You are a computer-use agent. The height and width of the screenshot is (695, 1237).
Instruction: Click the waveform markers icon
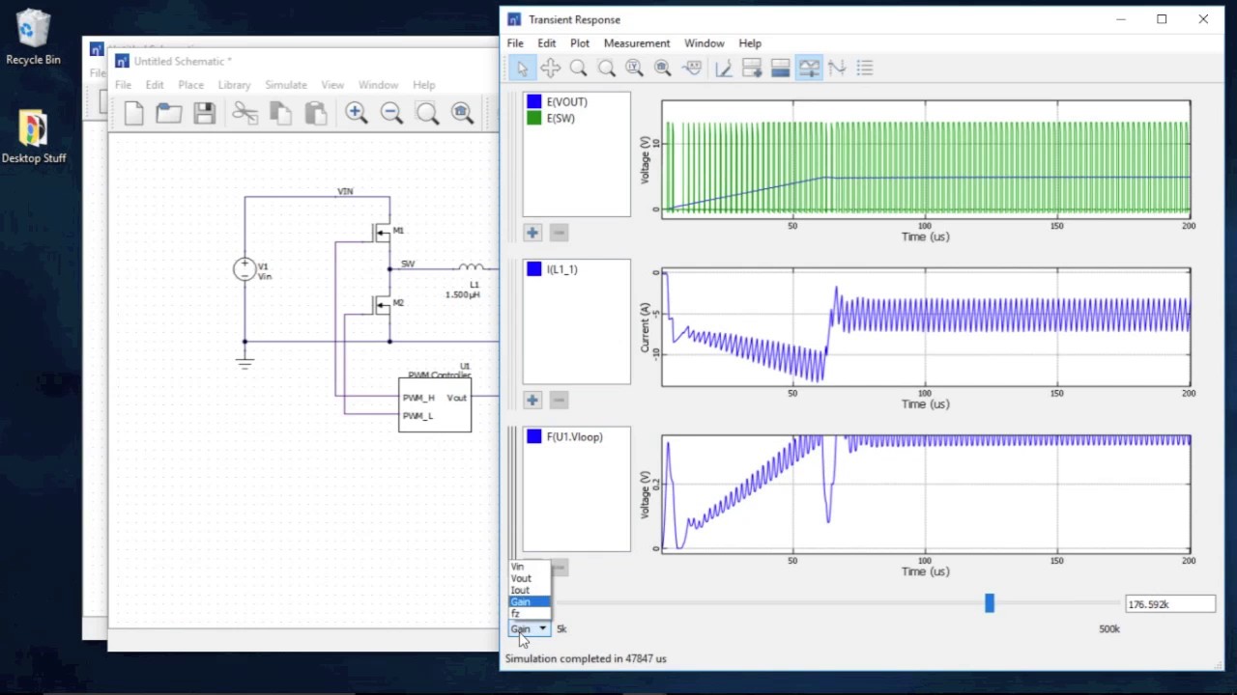click(x=837, y=68)
